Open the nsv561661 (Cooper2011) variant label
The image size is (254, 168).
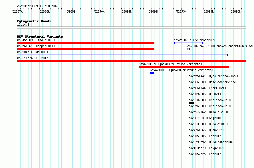[x=36, y=46]
